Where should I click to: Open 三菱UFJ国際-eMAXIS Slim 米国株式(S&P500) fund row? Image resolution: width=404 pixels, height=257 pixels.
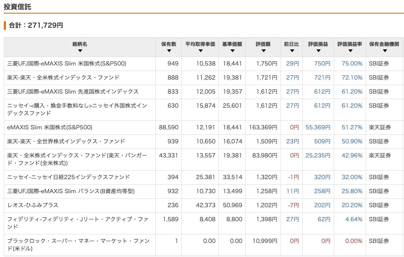(x=203, y=63)
